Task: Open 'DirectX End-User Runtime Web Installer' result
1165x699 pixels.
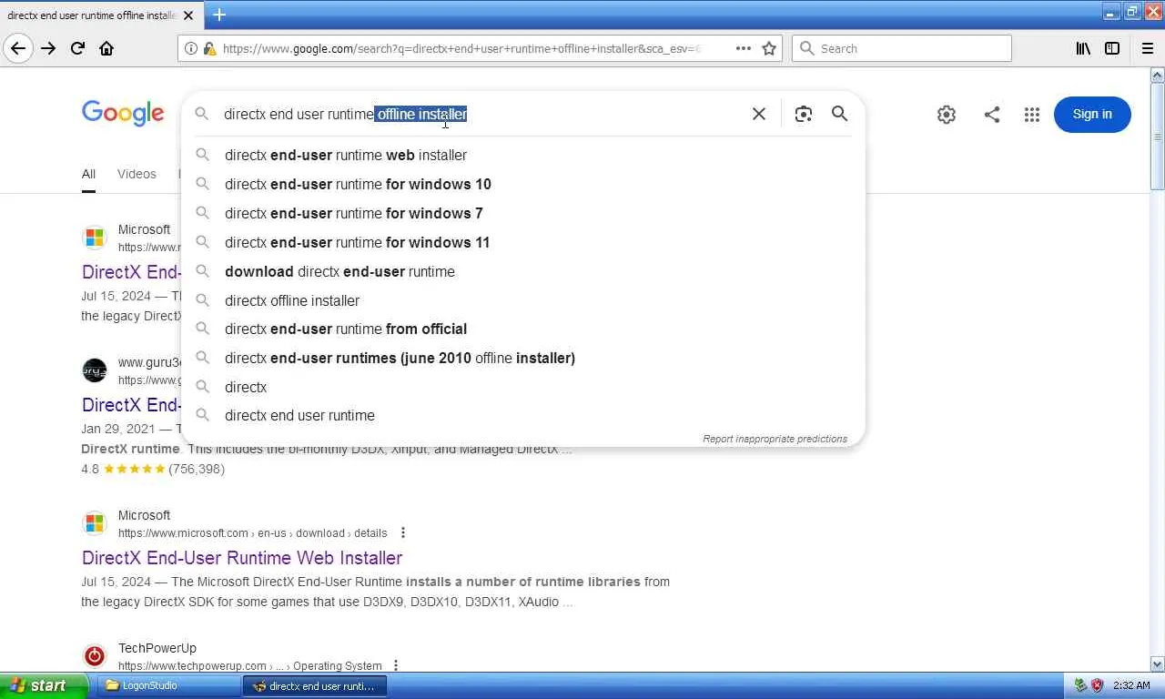Action: (x=242, y=558)
